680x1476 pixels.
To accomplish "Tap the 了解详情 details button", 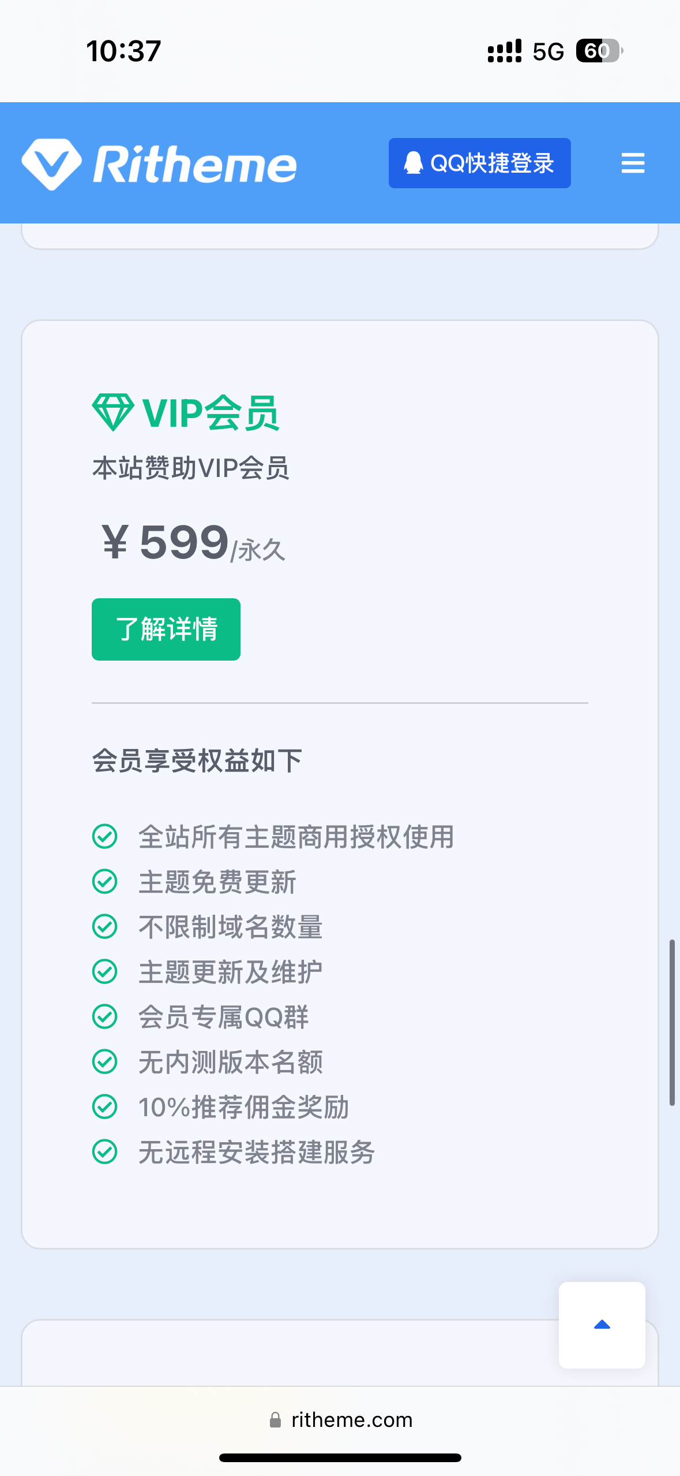I will click(166, 629).
